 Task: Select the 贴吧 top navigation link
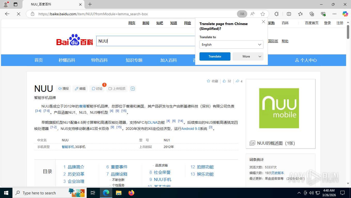pos(160,23)
